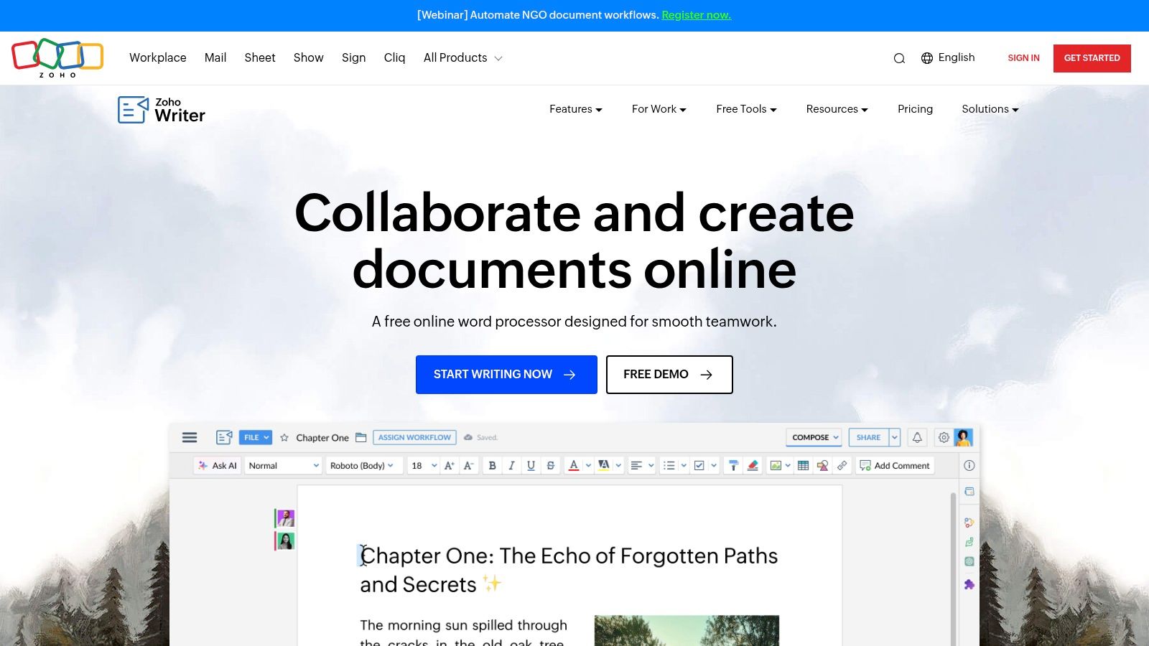1149x646 pixels.
Task: Toggle strikethrough formatting
Action: click(x=550, y=465)
